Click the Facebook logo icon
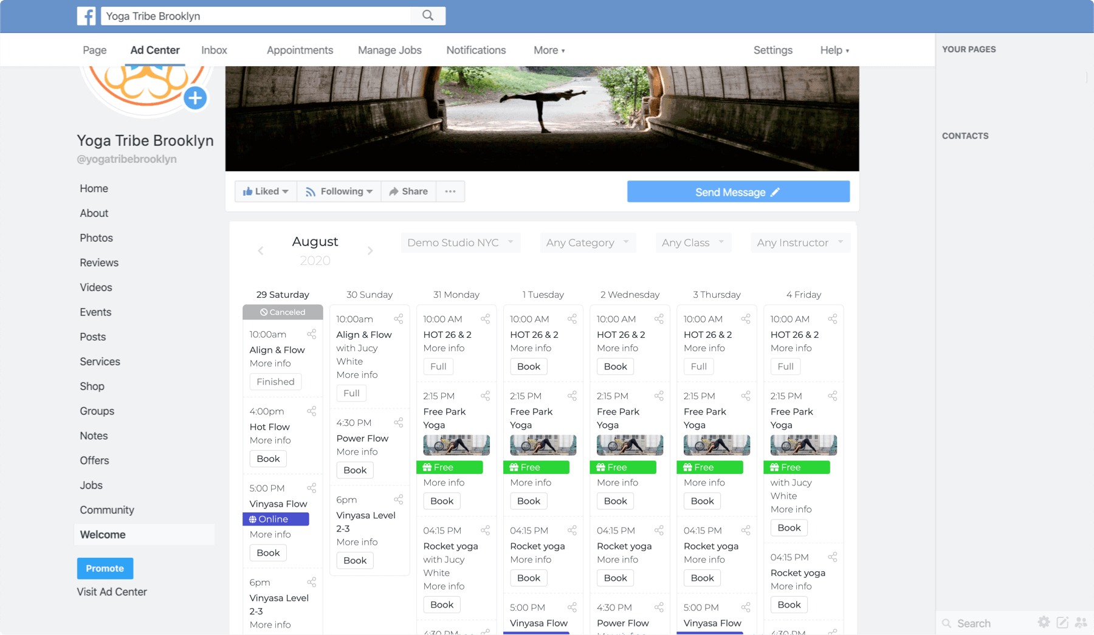The width and height of the screenshot is (1094, 635). click(86, 16)
